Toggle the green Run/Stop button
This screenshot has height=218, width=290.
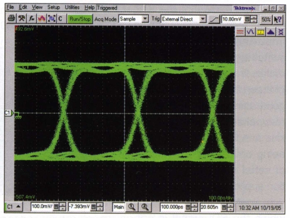[x=80, y=19]
